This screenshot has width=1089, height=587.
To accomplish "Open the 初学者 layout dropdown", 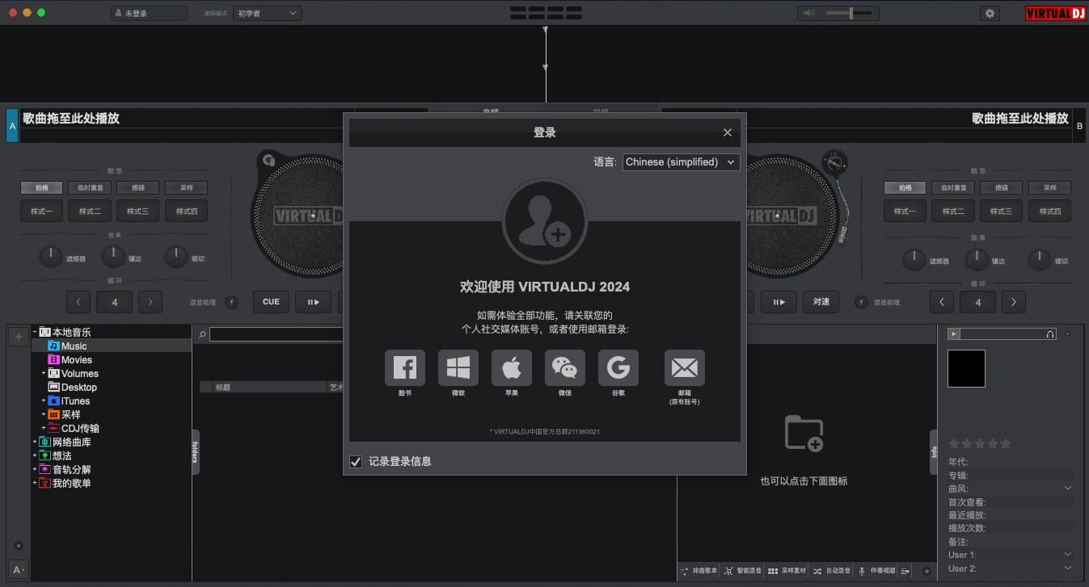I will pos(267,13).
